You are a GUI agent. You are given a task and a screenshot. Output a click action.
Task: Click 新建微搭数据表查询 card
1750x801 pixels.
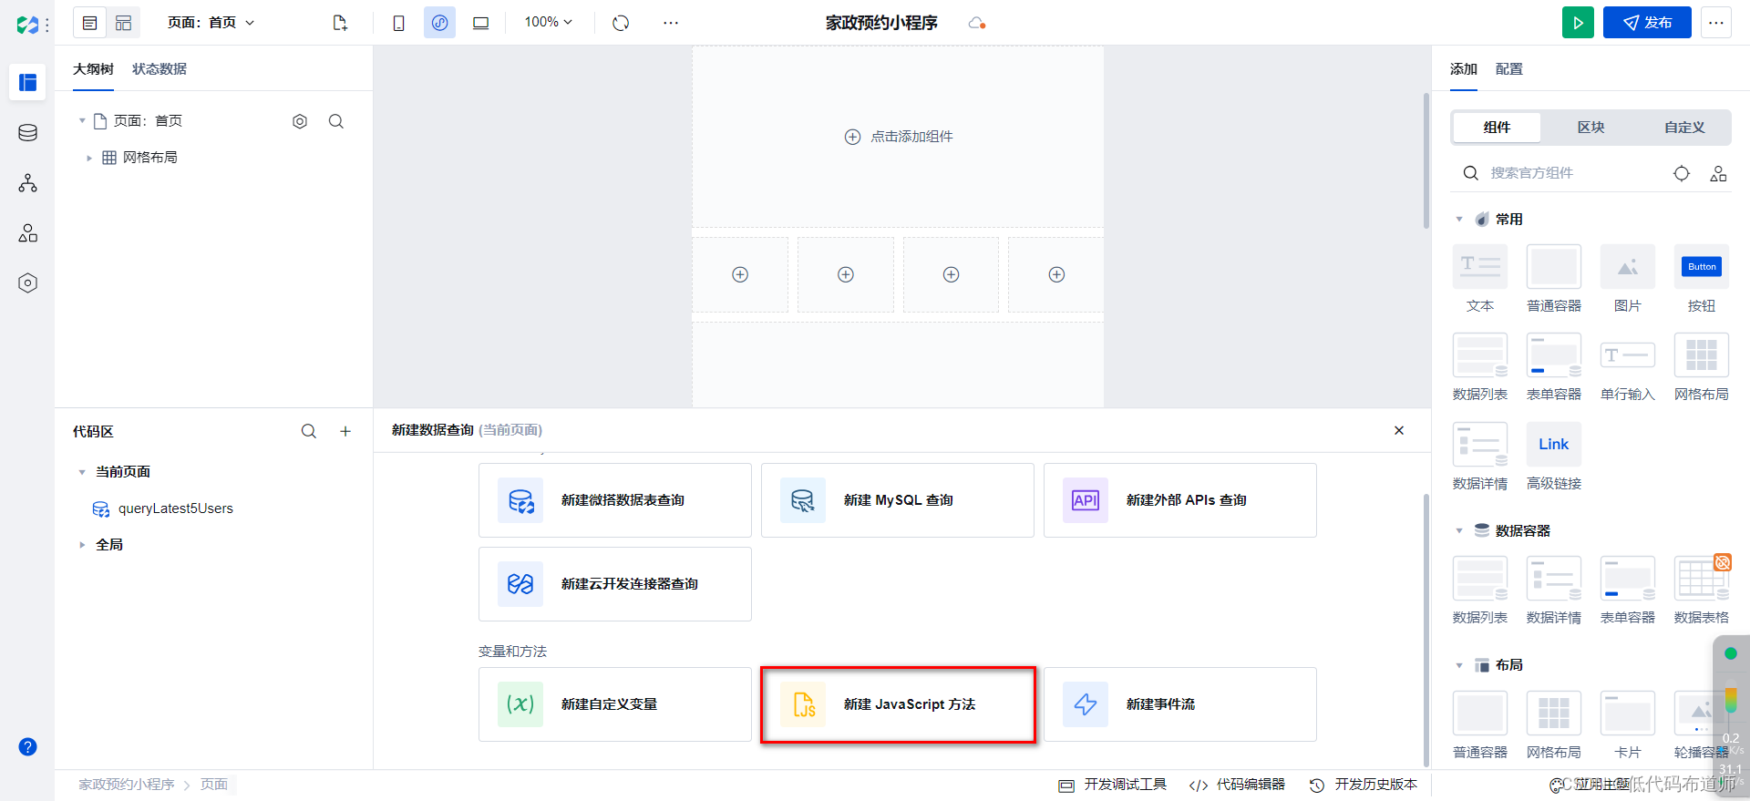pyautogui.click(x=615, y=500)
